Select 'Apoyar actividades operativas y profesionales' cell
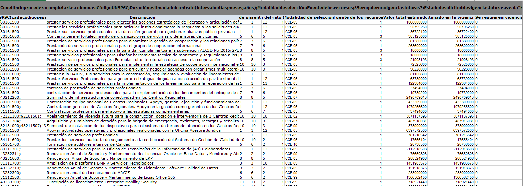 tap(143, 130)
